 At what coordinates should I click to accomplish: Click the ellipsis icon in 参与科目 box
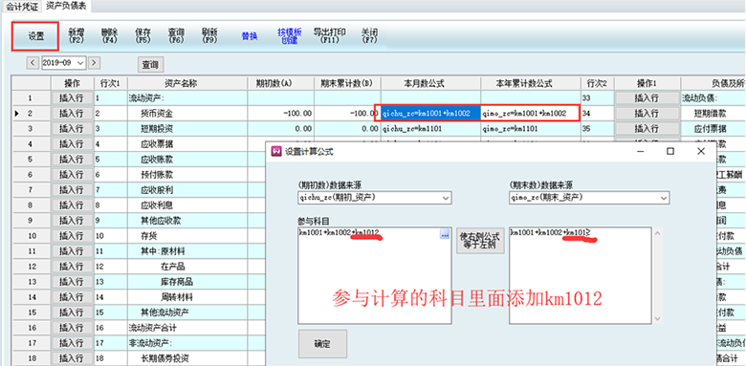pyautogui.click(x=445, y=234)
